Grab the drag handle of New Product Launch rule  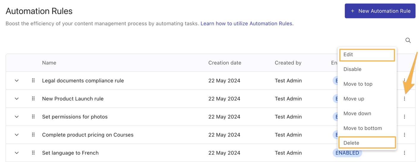(33, 99)
